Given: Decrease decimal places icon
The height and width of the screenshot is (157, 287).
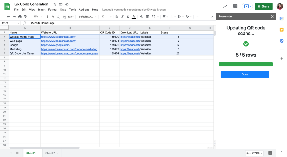Looking at the screenshot, I should 58,17.
